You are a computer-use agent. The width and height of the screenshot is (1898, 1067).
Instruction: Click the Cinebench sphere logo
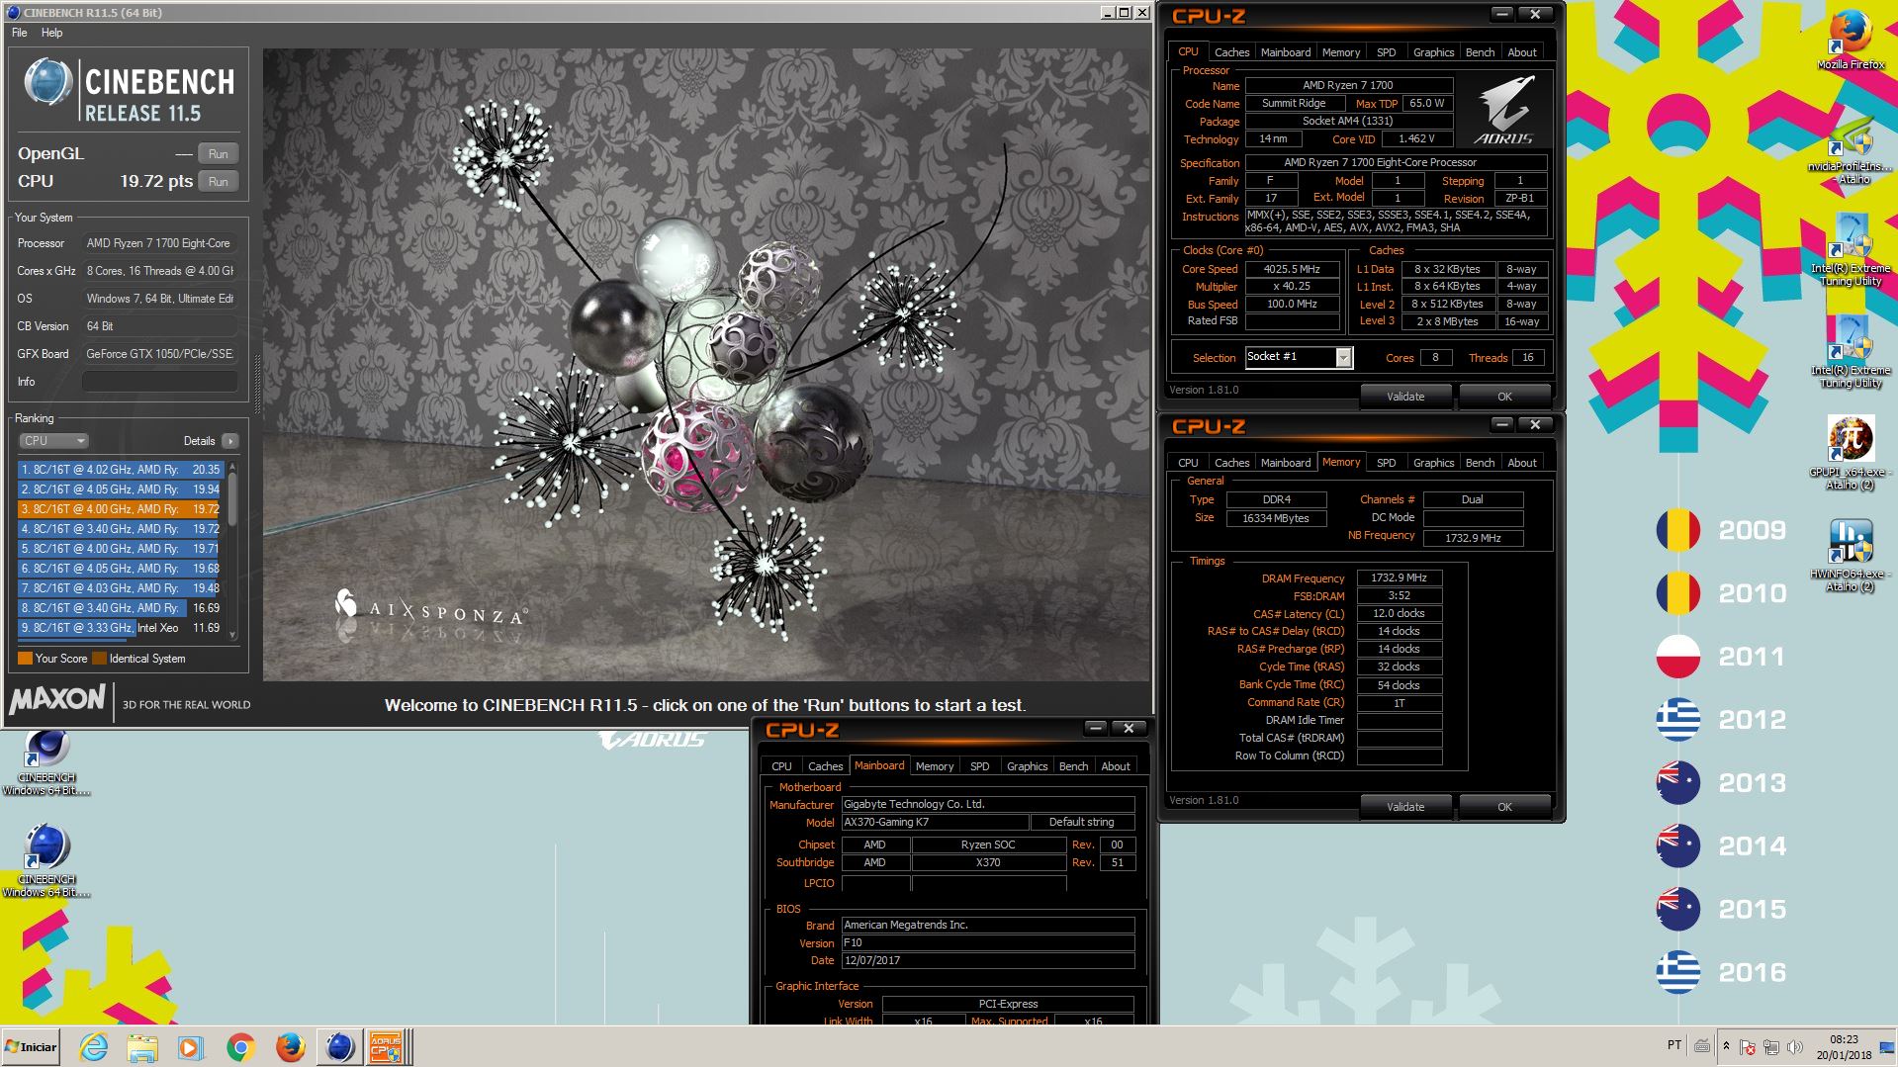point(47,83)
